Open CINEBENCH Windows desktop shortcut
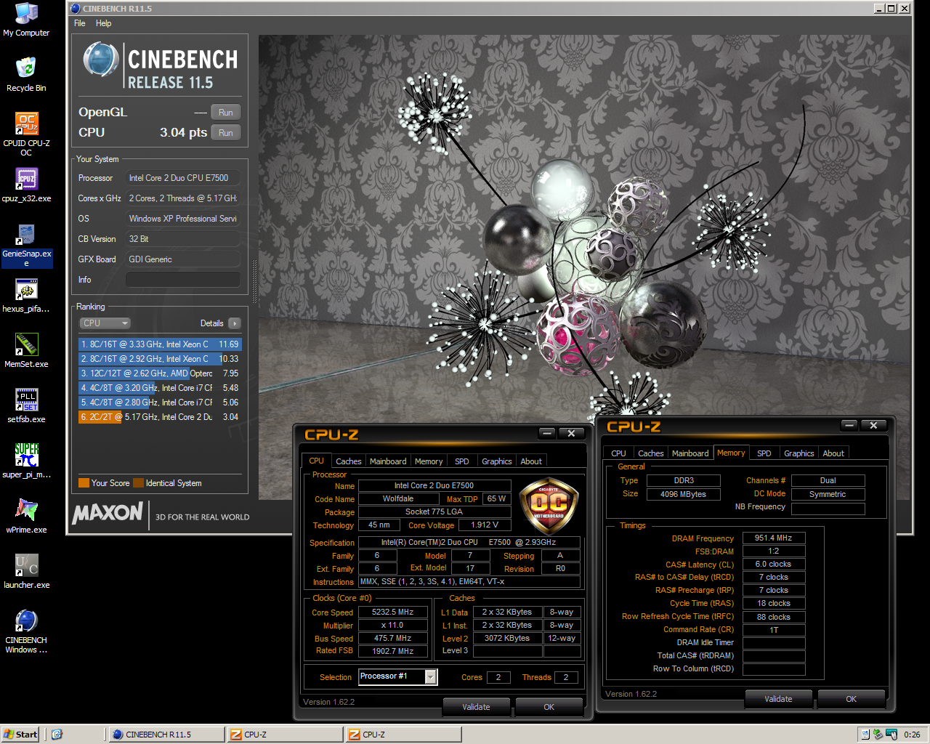Viewport: 930px width, 744px height. pos(26,631)
